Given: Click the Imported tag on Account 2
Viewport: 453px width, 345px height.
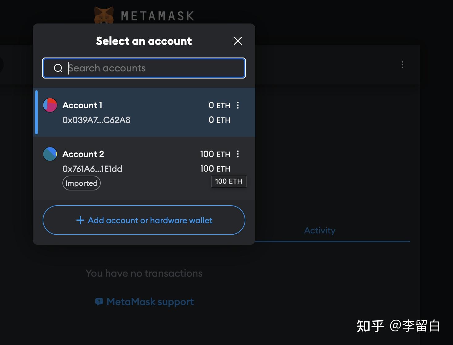Looking at the screenshot, I should tap(82, 183).
